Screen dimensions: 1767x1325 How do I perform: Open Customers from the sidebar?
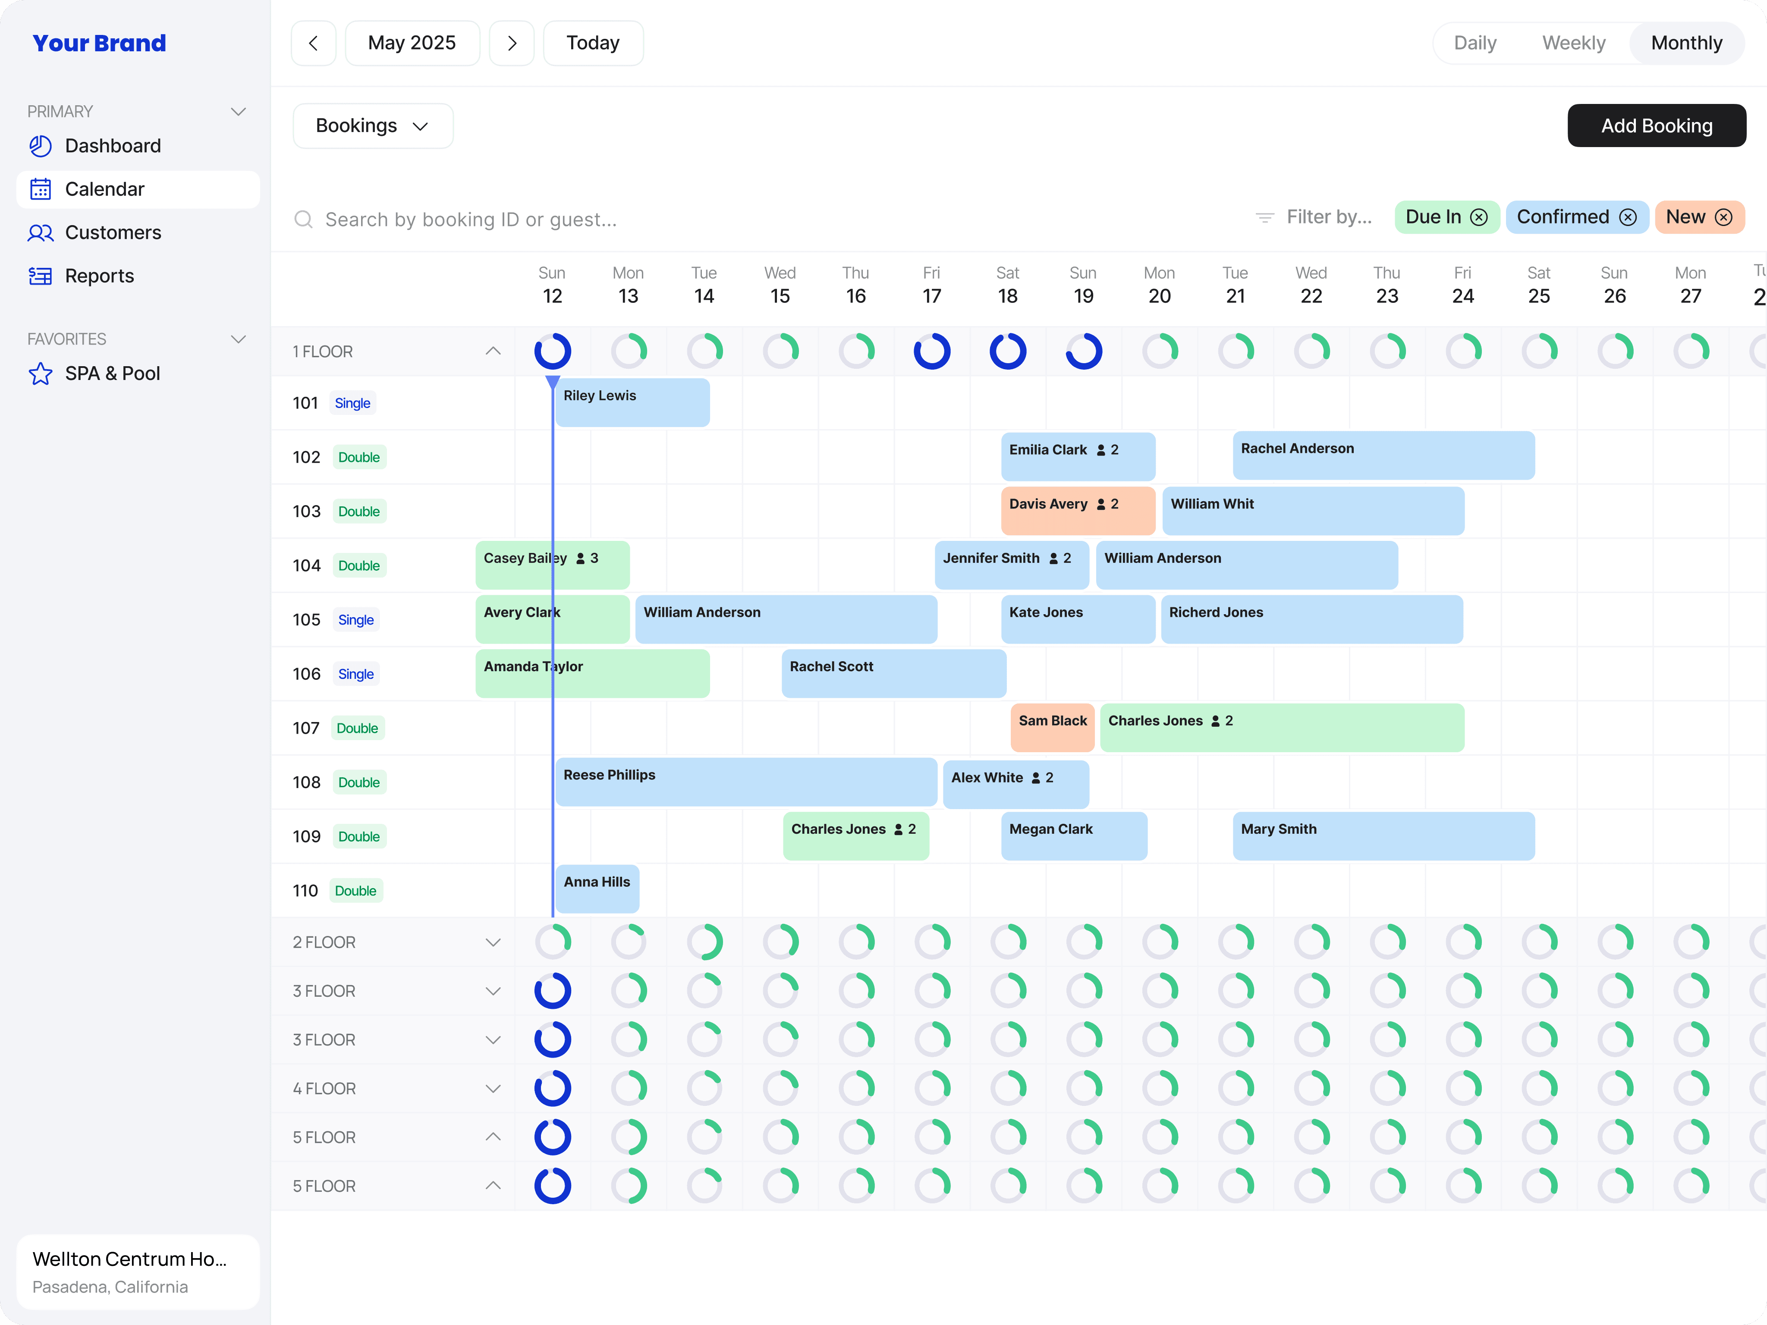pyautogui.click(x=137, y=232)
